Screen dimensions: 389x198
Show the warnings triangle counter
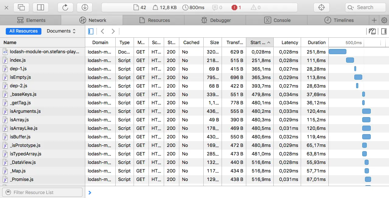[x=256, y=7]
